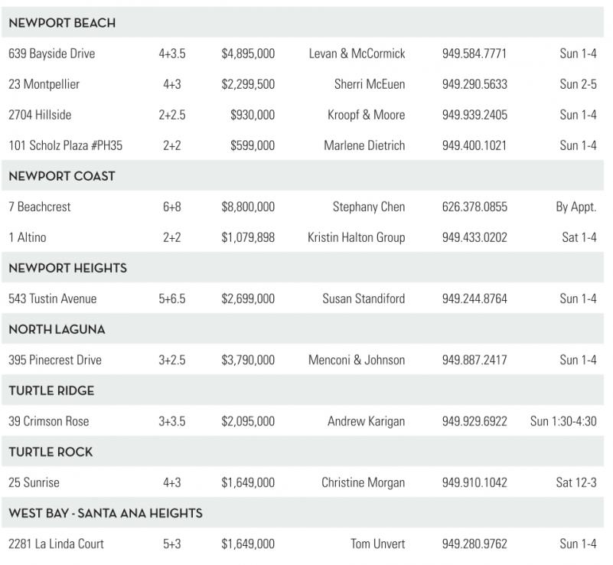The height and width of the screenshot is (565, 613).
Task: Open the 2704 Hillside listing
Action: 40,115
